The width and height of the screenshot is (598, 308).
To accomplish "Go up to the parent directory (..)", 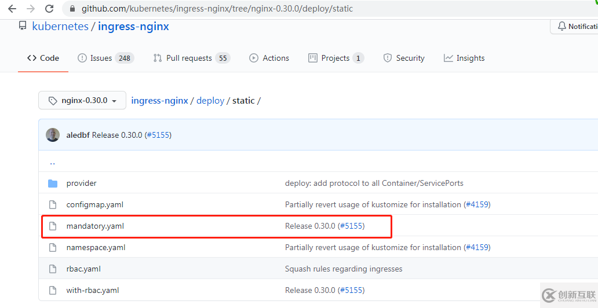I will [52, 163].
